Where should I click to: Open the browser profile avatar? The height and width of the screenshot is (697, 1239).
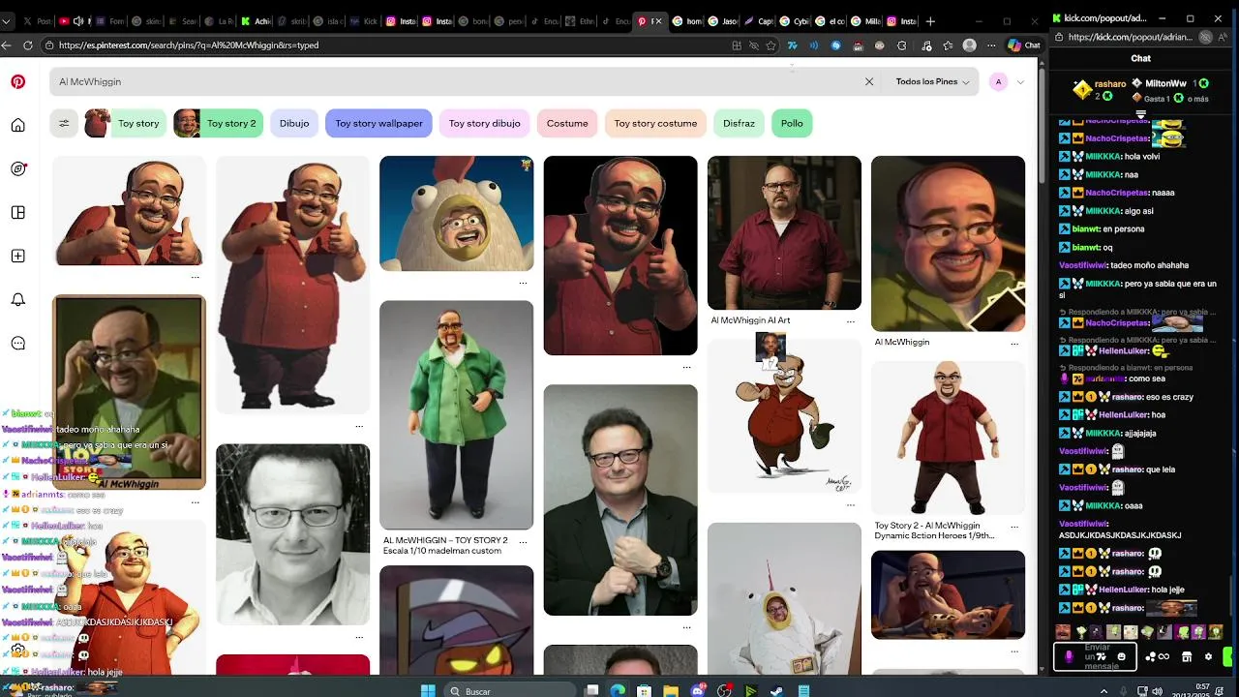(x=970, y=45)
